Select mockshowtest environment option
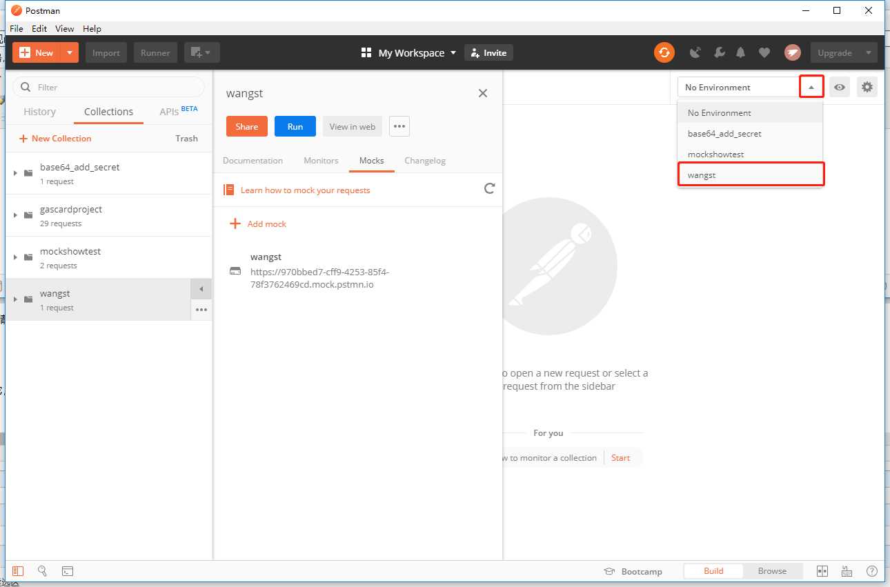This screenshot has width=890, height=587. [751, 154]
